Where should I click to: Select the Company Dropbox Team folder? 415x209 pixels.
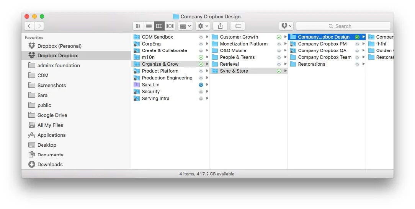[x=327, y=57]
